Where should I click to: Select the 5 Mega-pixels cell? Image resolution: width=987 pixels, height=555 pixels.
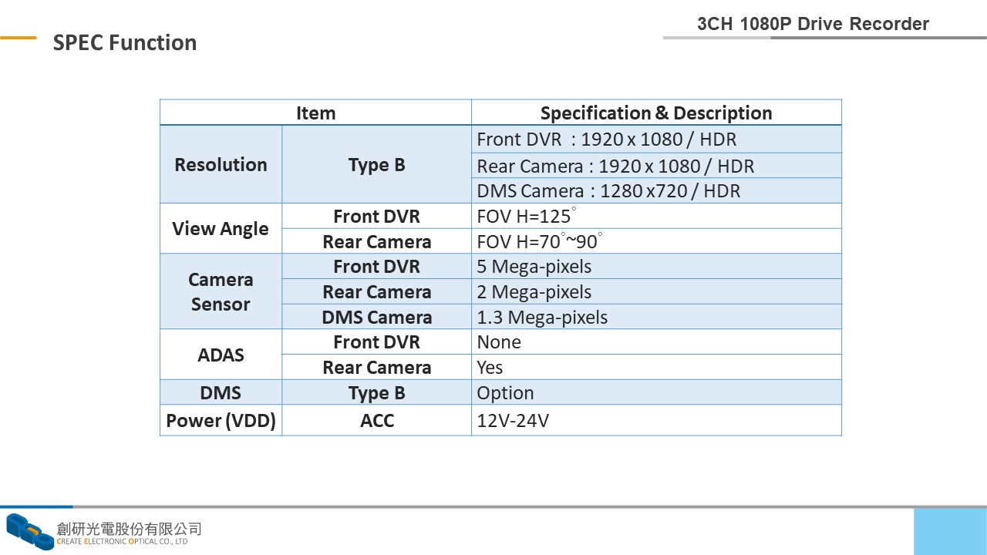[656, 266]
